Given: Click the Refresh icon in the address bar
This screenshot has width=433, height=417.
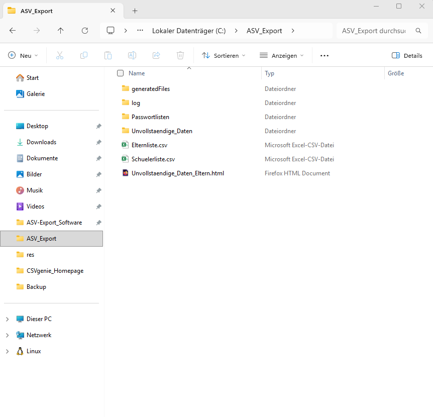Looking at the screenshot, I should (84, 31).
